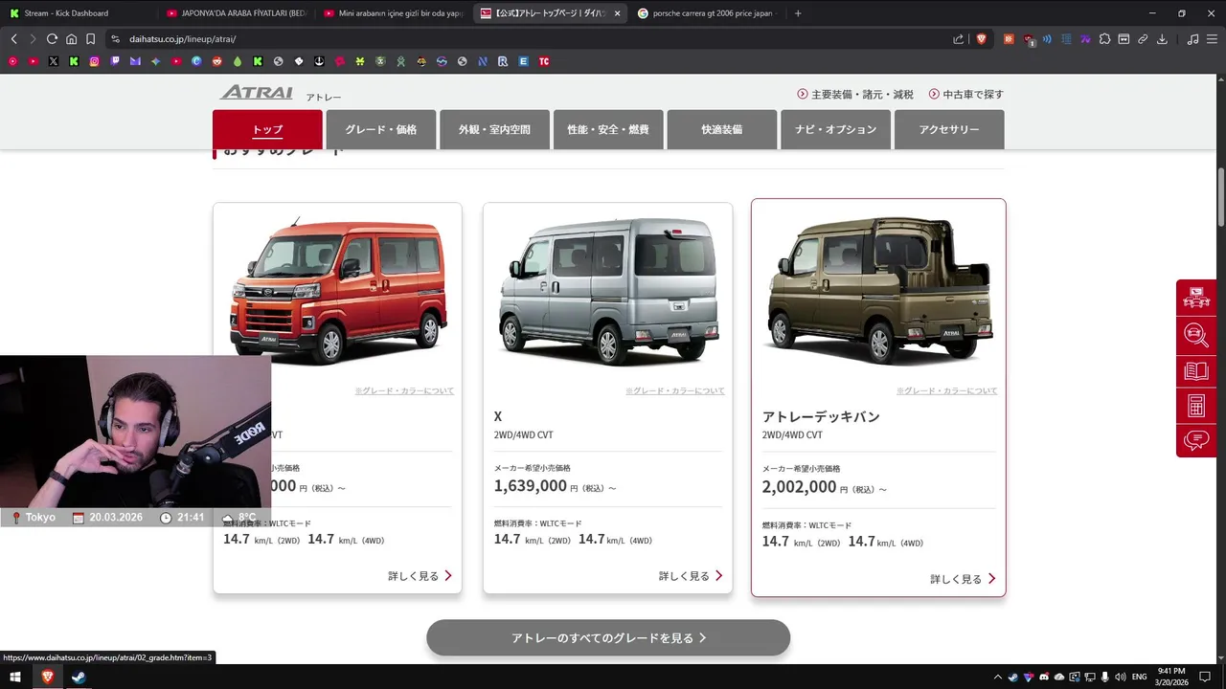Click the アトレーのすべてのグレードを見る button
The height and width of the screenshot is (689, 1226).
[608, 637]
